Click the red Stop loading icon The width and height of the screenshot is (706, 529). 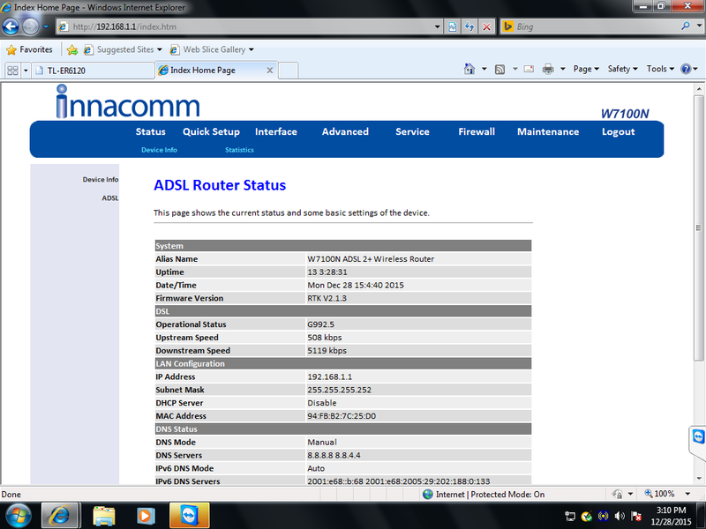tap(487, 26)
